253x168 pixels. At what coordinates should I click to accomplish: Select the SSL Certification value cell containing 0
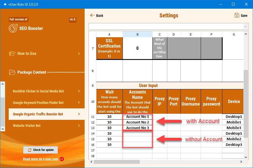coord(137,48)
